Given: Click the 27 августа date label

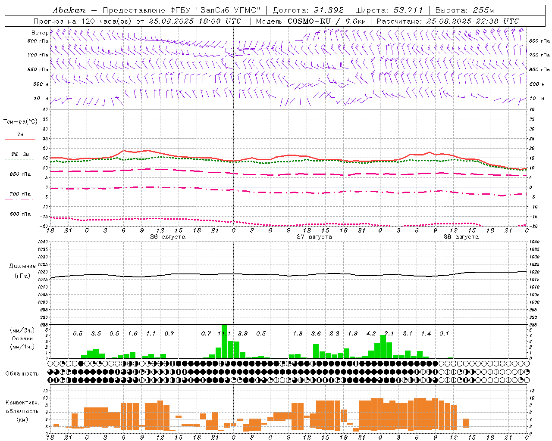Looking at the screenshot, I should tap(314, 237).
